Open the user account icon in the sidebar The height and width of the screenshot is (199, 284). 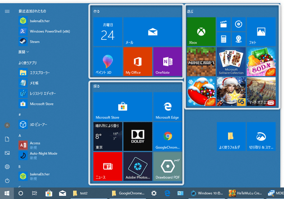pyautogui.click(x=7, y=125)
